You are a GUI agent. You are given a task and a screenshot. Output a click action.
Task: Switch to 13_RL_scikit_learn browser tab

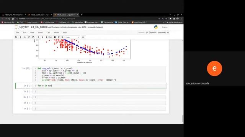tap(40, 15)
